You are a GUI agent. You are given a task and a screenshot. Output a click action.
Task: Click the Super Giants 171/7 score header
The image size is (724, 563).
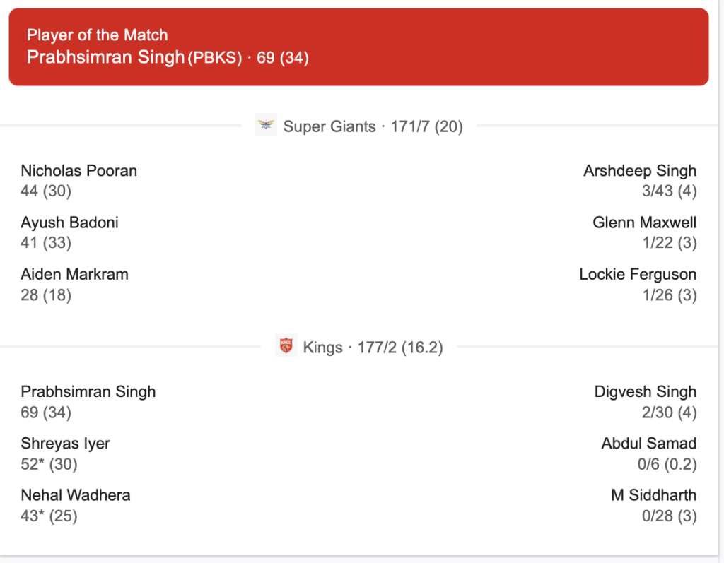(373, 126)
